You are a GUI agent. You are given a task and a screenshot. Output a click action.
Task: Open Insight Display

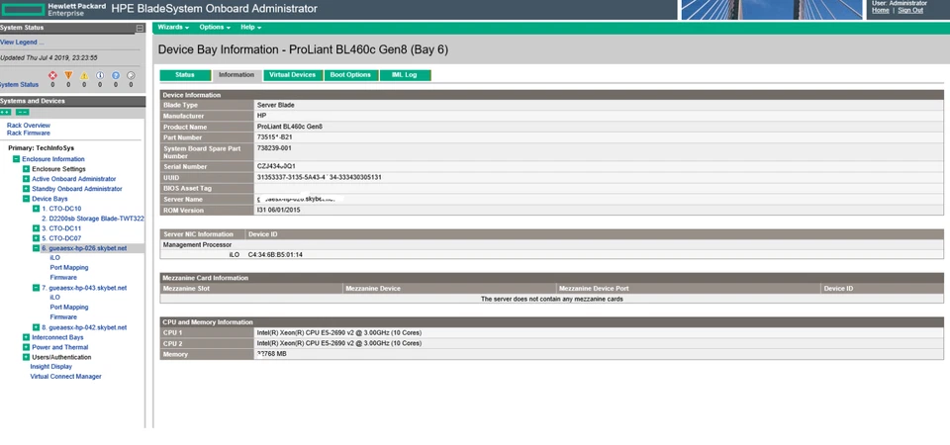tap(50, 367)
